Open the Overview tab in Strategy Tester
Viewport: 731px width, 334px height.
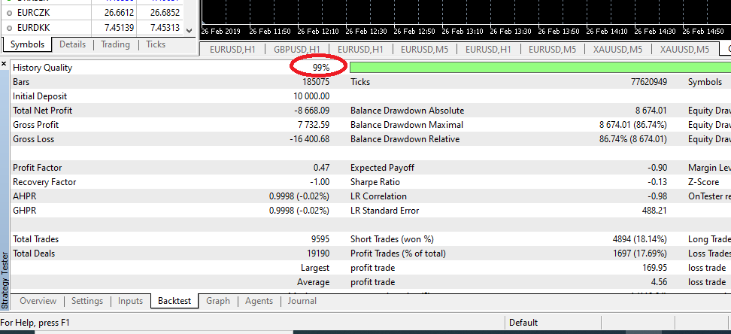(38, 301)
